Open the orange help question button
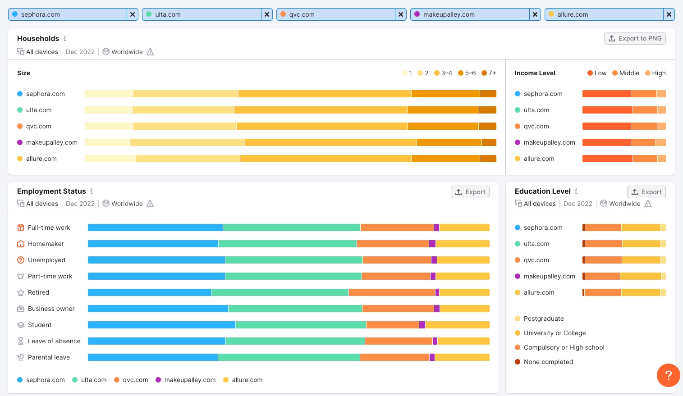Viewport: 683px width, 396px height. (x=669, y=375)
